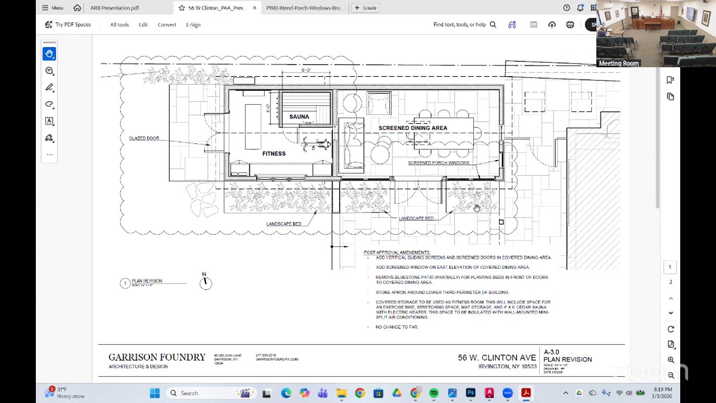This screenshot has height=403, width=716.
Task: Click the FITNESS room label
Action: [x=274, y=153]
